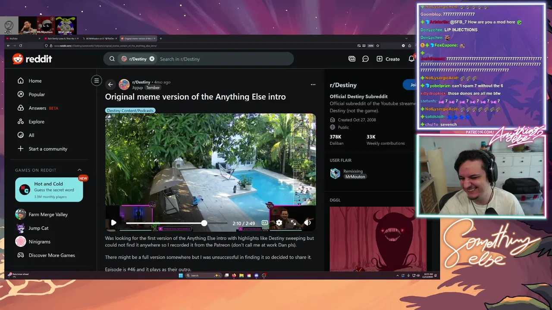
Task: Click the search magnifier icon
Action: pos(112,59)
